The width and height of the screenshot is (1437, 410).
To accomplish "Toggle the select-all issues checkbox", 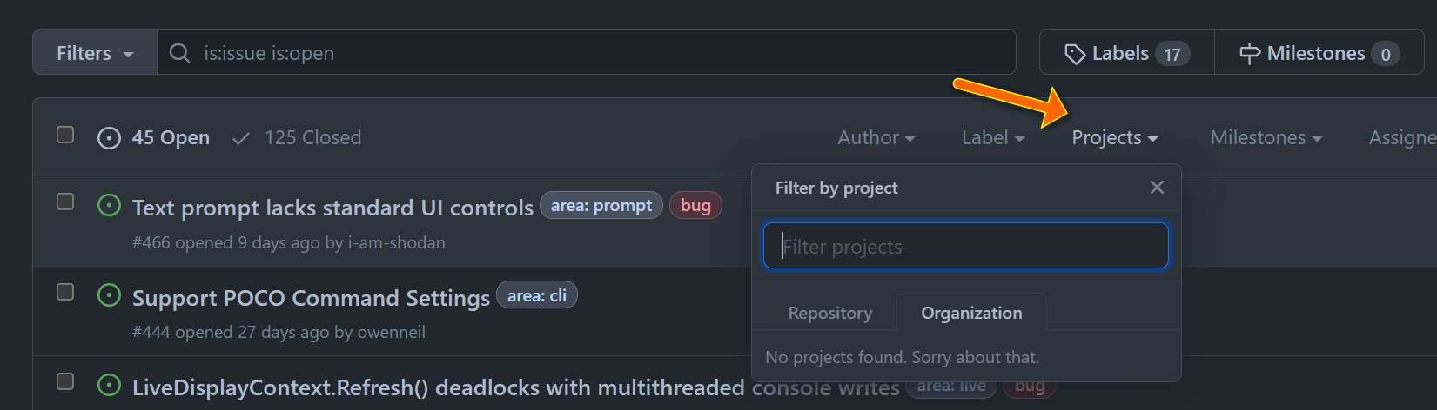I will coord(65,135).
